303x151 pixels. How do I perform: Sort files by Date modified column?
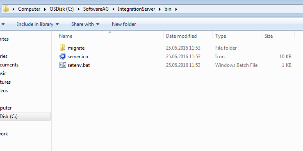click(x=188, y=36)
